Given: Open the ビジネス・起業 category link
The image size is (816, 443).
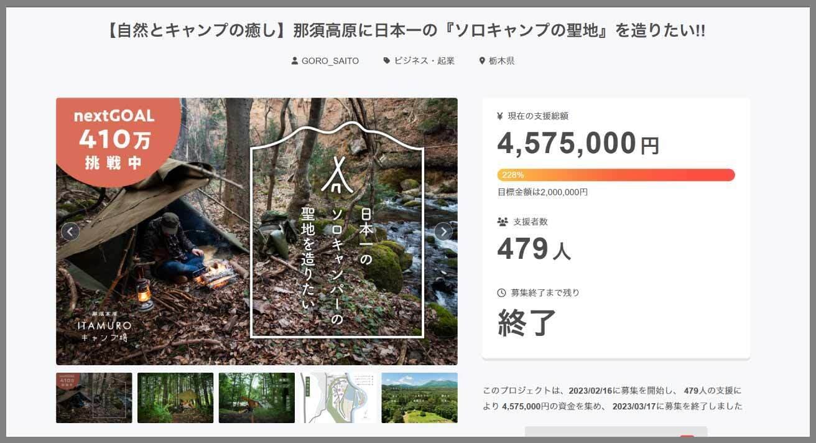Looking at the screenshot, I should pyautogui.click(x=424, y=61).
